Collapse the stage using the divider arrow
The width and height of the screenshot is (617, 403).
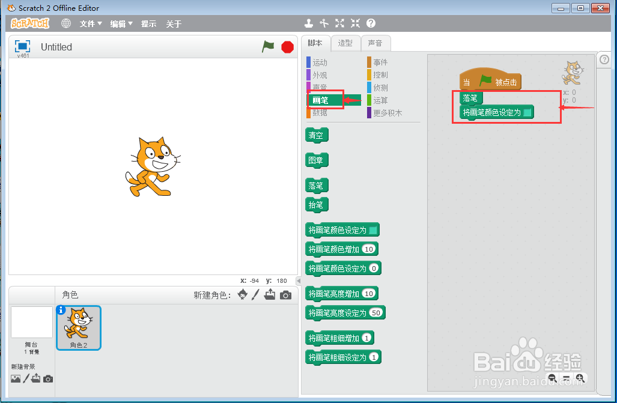coord(299,281)
